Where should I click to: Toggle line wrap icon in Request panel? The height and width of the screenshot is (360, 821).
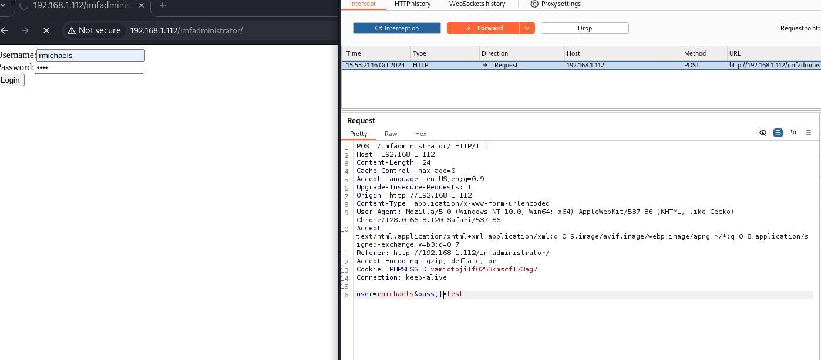tap(778, 133)
